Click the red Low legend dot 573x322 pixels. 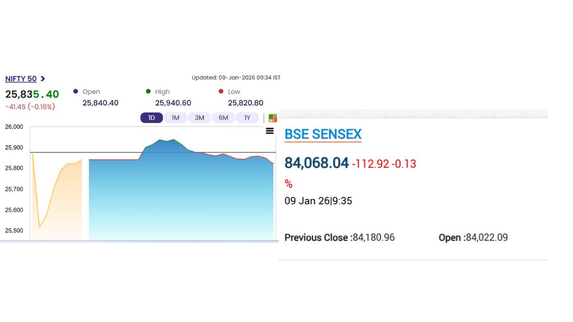tap(221, 91)
